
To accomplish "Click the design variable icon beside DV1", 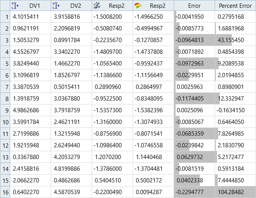I will tap(16, 6).
